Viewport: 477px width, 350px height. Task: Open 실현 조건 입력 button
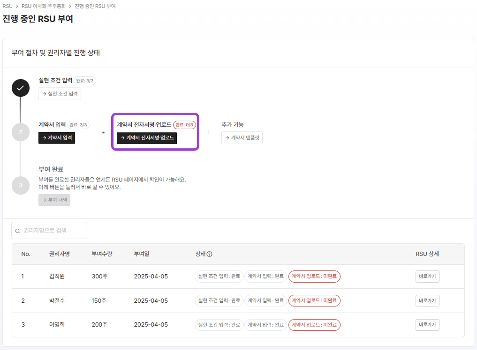(x=60, y=94)
